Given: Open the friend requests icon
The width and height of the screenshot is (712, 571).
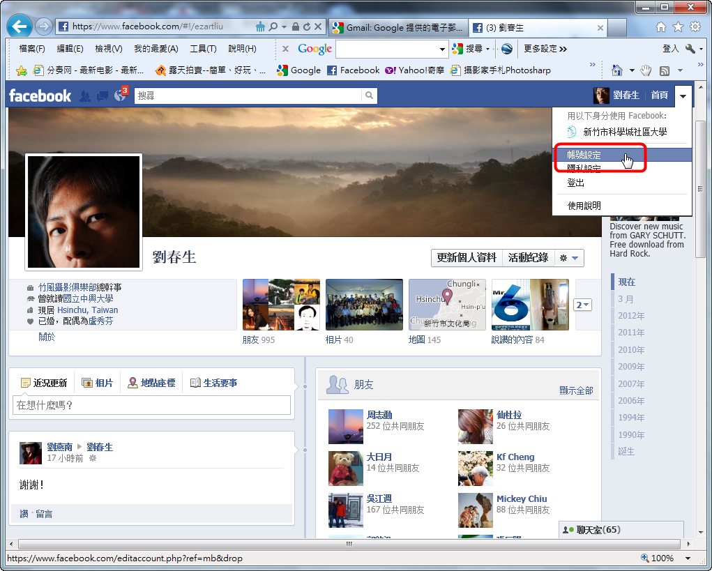Looking at the screenshot, I should 85,96.
